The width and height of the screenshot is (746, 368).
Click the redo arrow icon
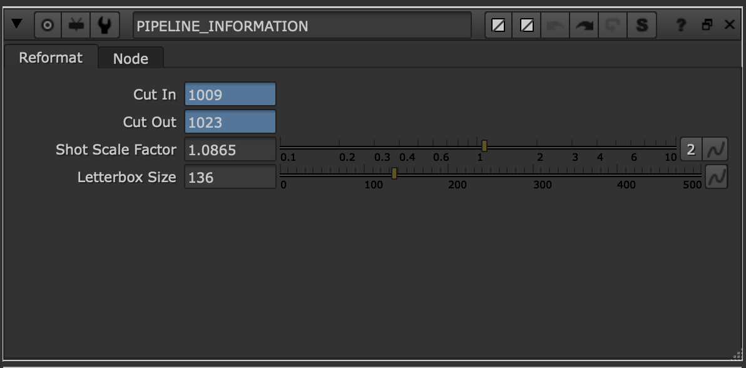pyautogui.click(x=585, y=26)
